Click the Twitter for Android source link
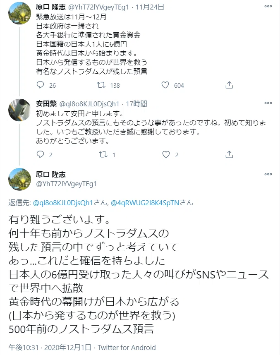Image resolution: width=280 pixels, height=355 pixels. pyautogui.click(x=127, y=348)
